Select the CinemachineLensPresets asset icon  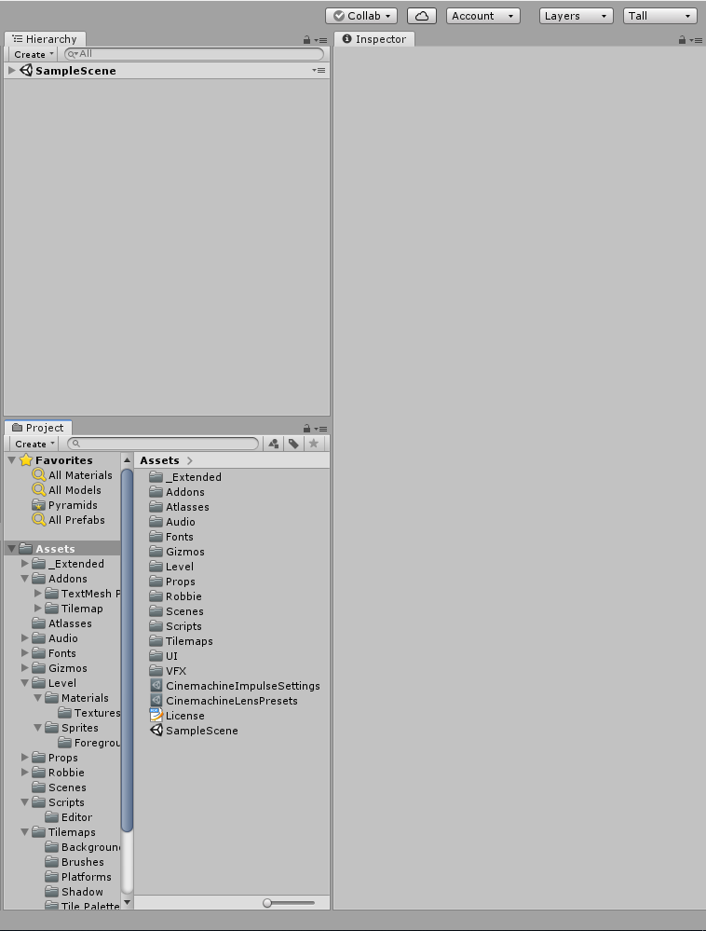point(156,700)
